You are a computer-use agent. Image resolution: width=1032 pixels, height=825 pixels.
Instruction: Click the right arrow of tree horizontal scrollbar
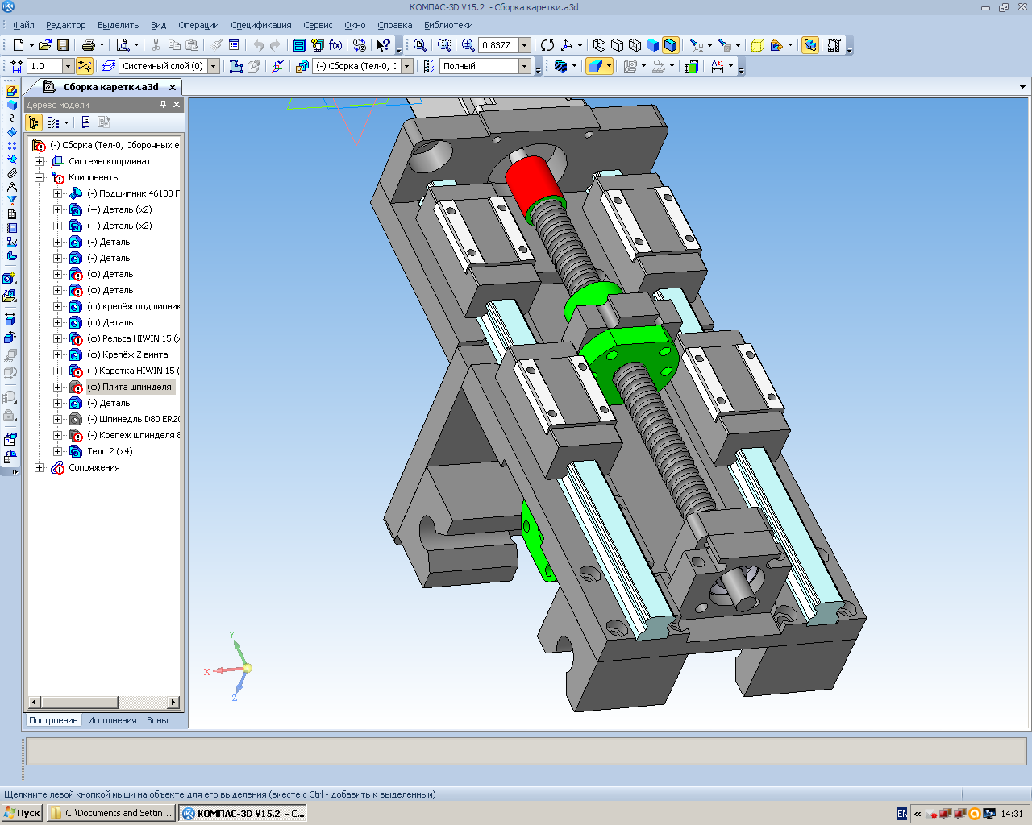(173, 702)
